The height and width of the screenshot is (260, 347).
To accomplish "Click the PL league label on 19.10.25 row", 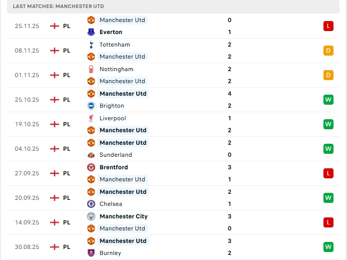I will (67, 124).
